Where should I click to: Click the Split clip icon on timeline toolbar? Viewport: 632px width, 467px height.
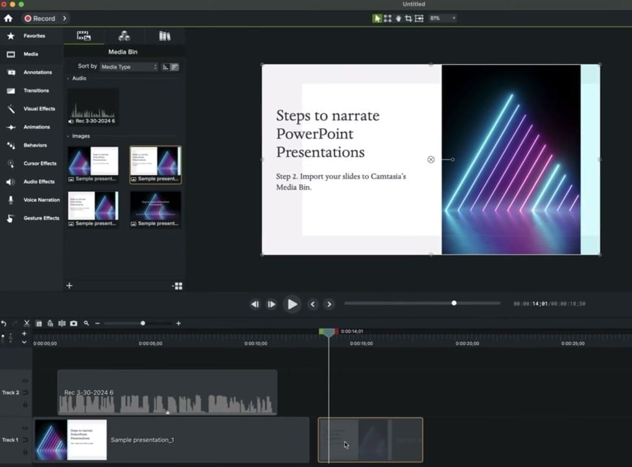(x=62, y=323)
